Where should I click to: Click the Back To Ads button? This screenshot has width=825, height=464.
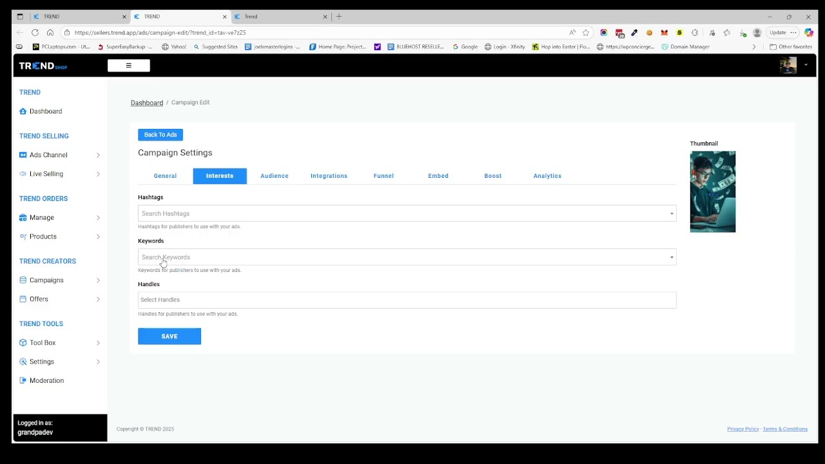160,135
